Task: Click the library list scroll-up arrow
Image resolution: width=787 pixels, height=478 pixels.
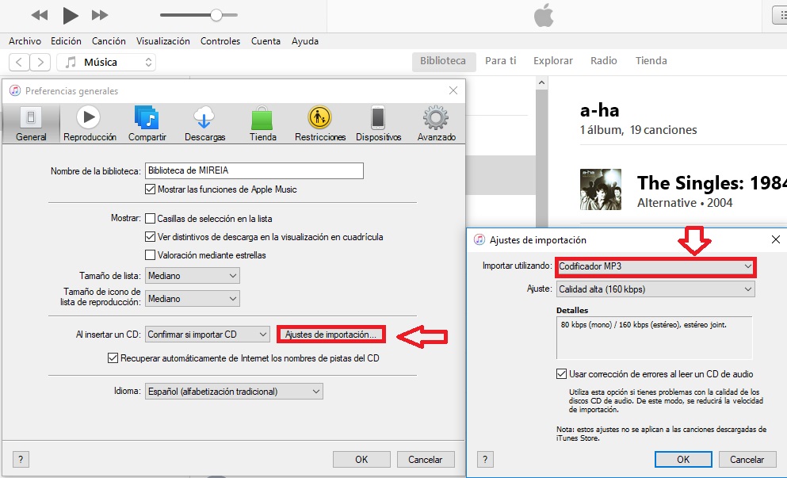Action: tap(541, 83)
